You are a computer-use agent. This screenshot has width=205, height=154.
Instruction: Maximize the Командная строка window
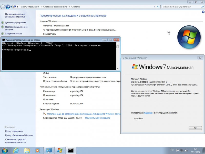[110, 40]
